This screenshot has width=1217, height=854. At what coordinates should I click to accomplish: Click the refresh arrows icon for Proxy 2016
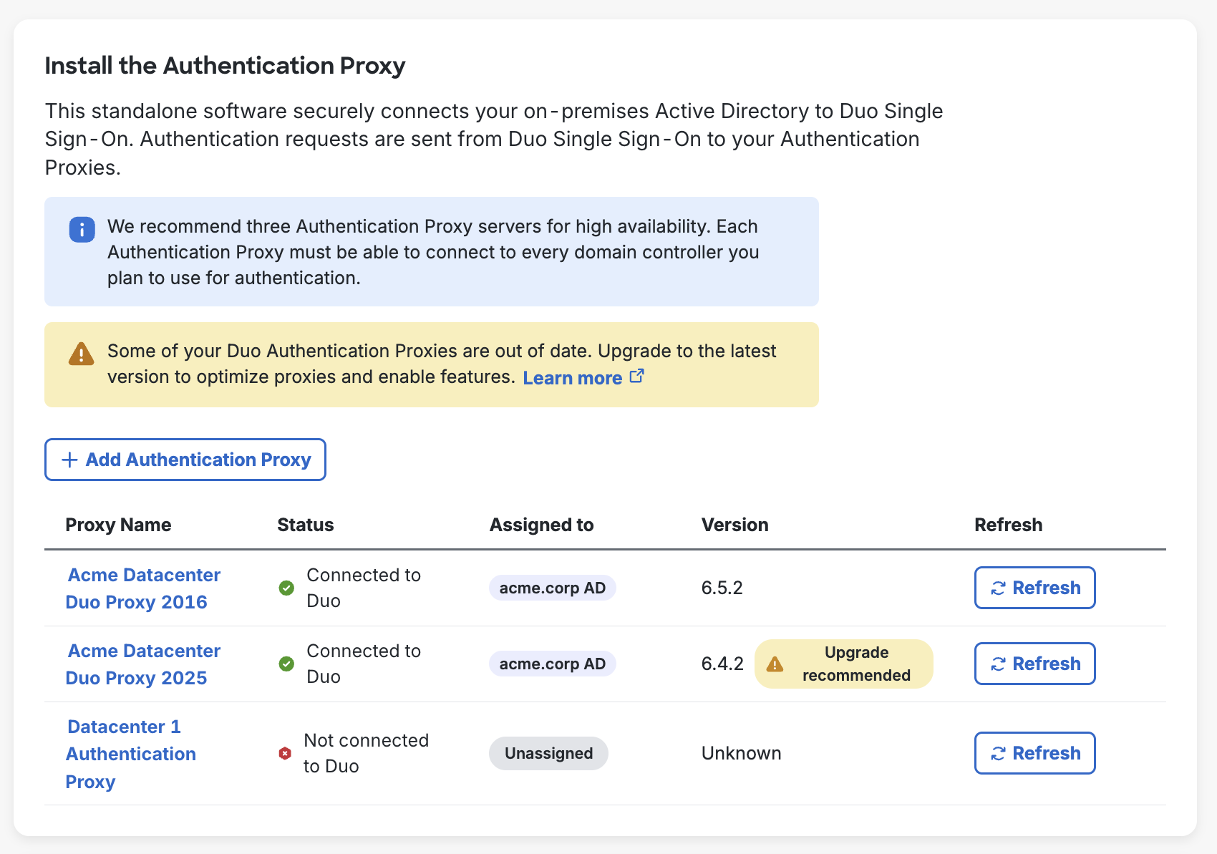[997, 588]
